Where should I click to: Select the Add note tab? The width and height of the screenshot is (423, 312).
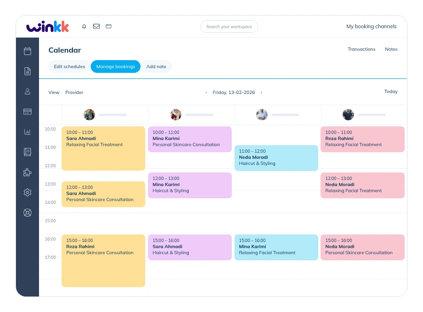coord(156,67)
